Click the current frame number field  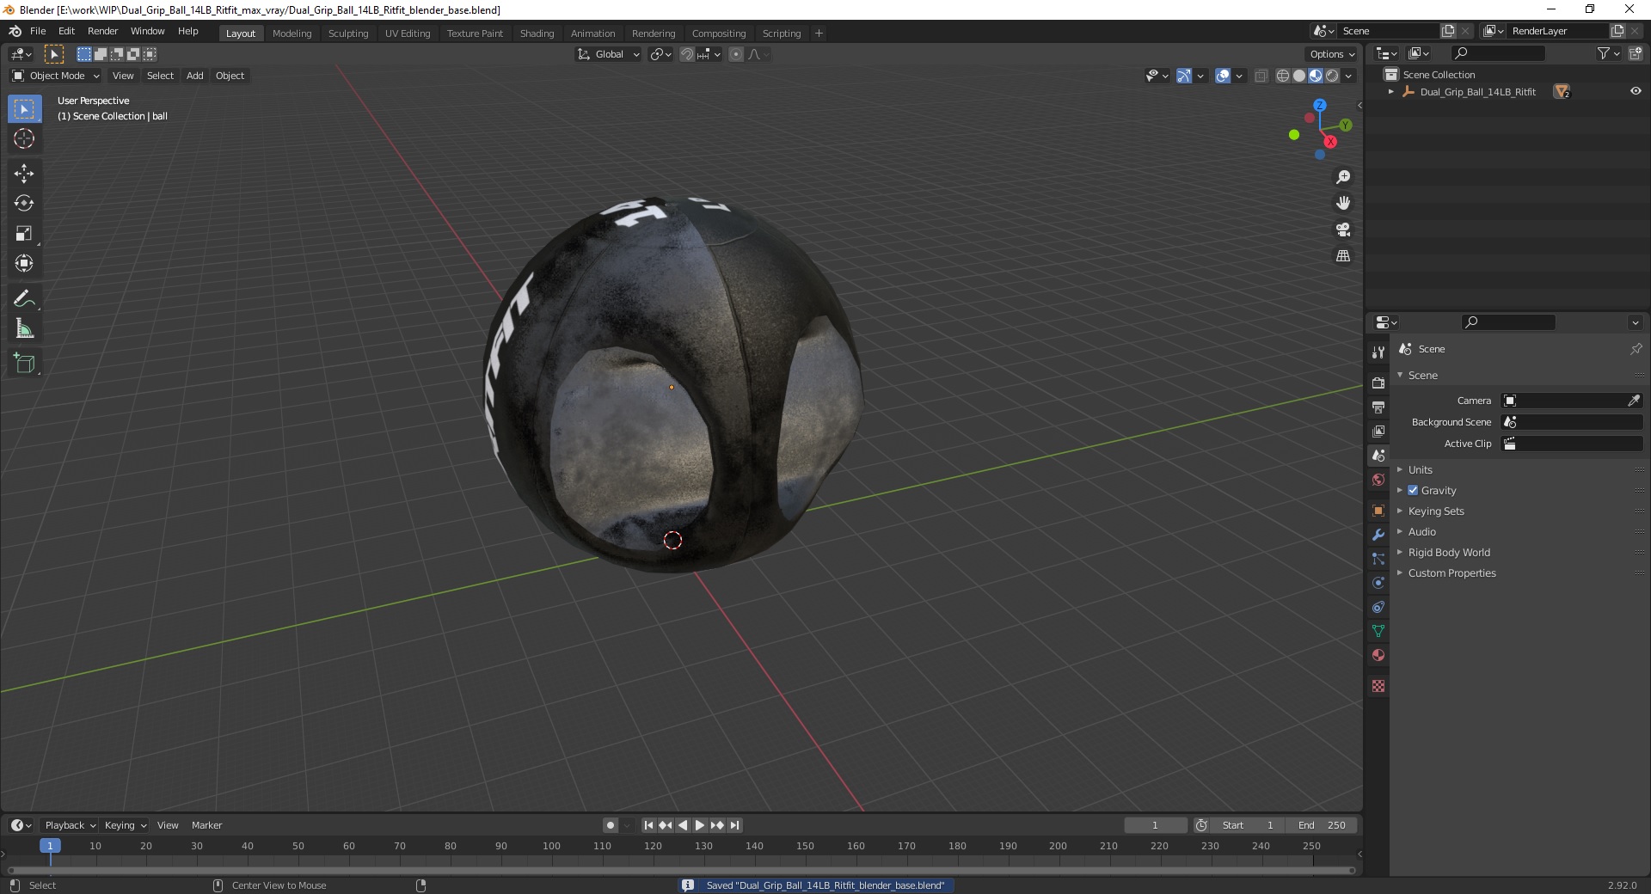pyautogui.click(x=1155, y=825)
